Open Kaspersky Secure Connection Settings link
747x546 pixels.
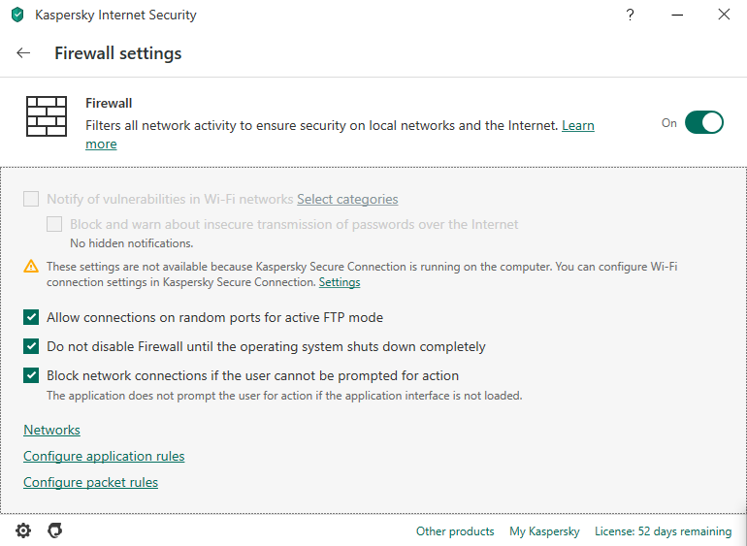(x=340, y=282)
